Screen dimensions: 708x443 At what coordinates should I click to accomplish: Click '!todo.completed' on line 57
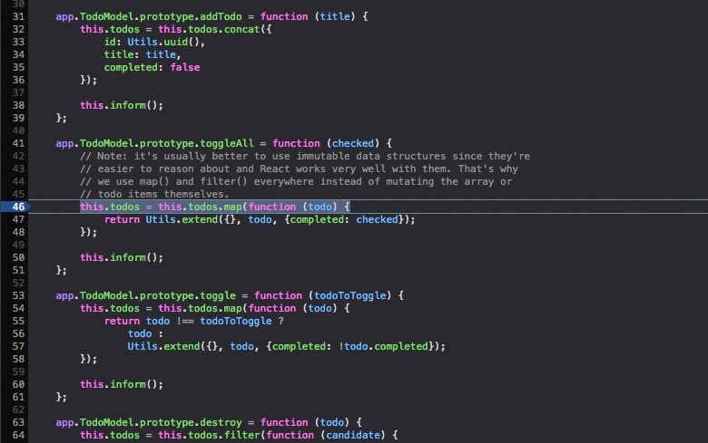tap(383, 346)
